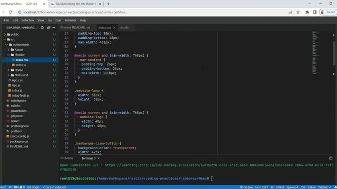This screenshot has height=189, width=337.
Task: Open the errors and warnings status indicator
Action: (19, 187)
